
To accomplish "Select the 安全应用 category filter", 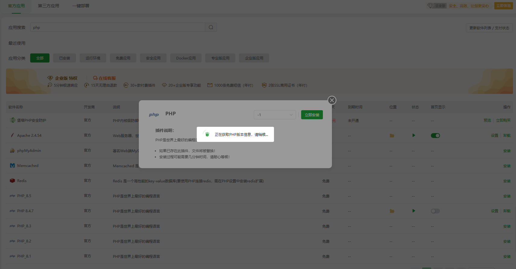I will coord(153,58).
